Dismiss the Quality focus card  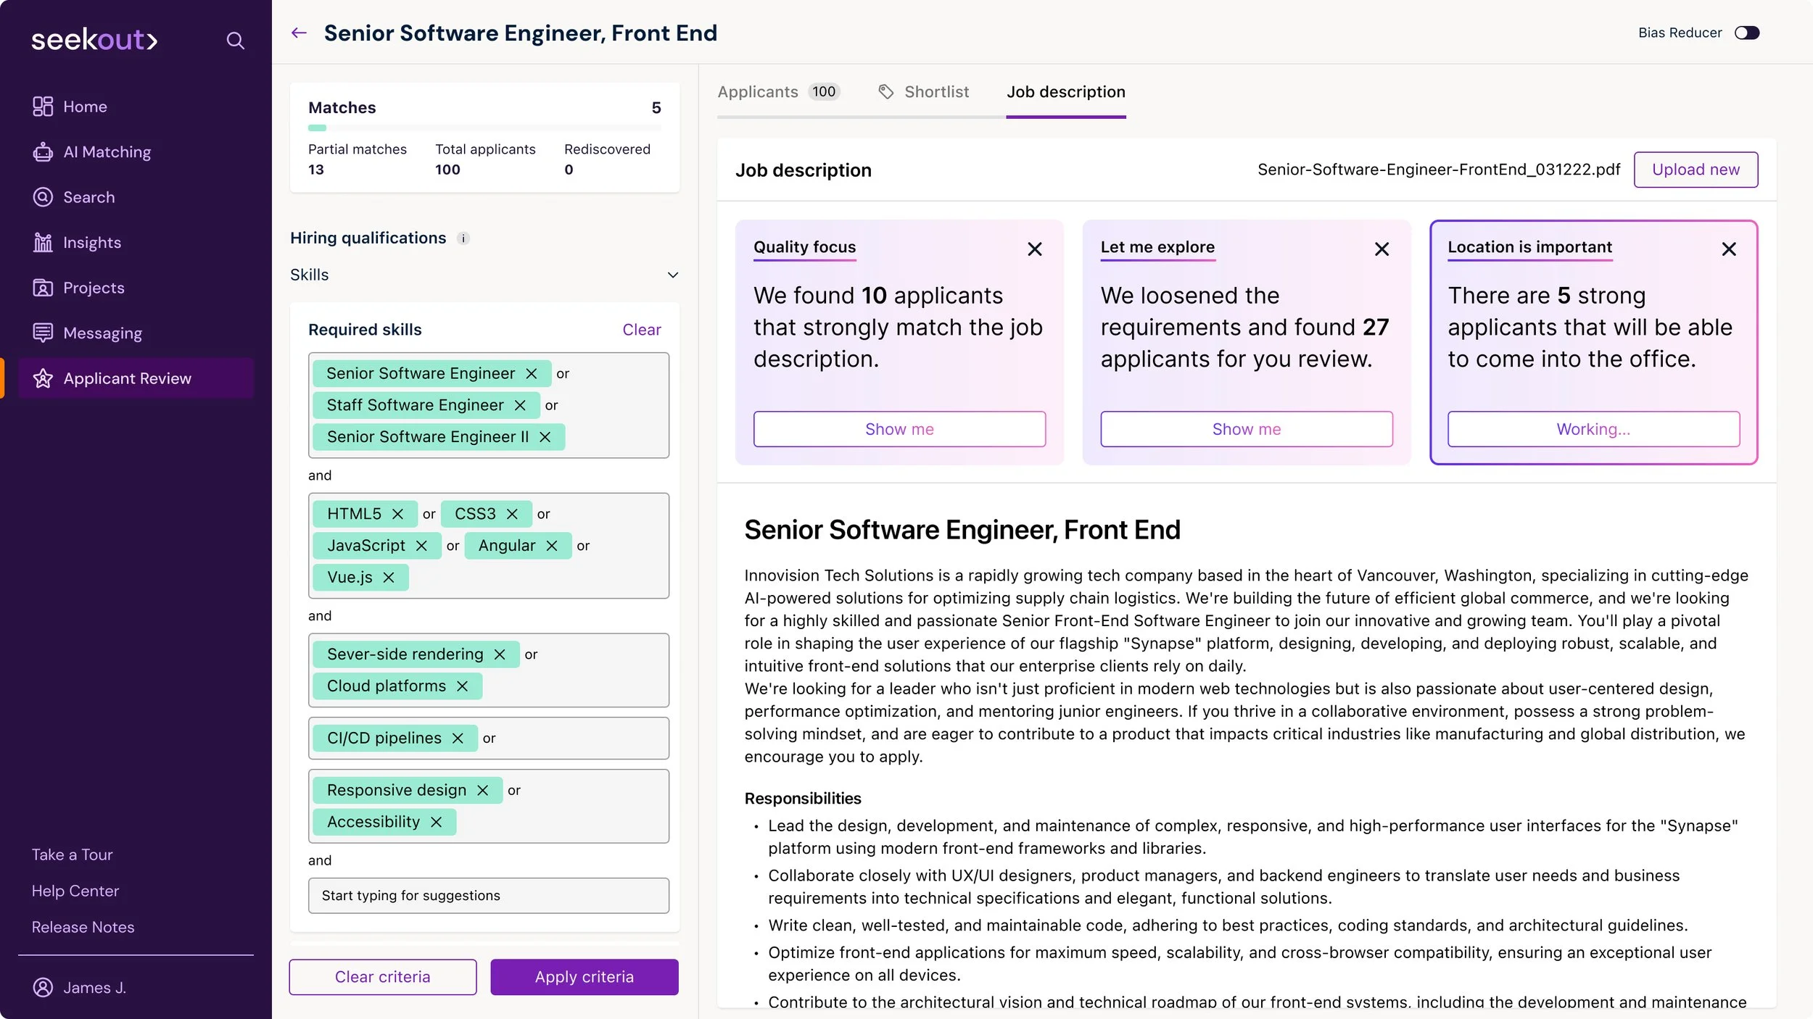click(1035, 249)
